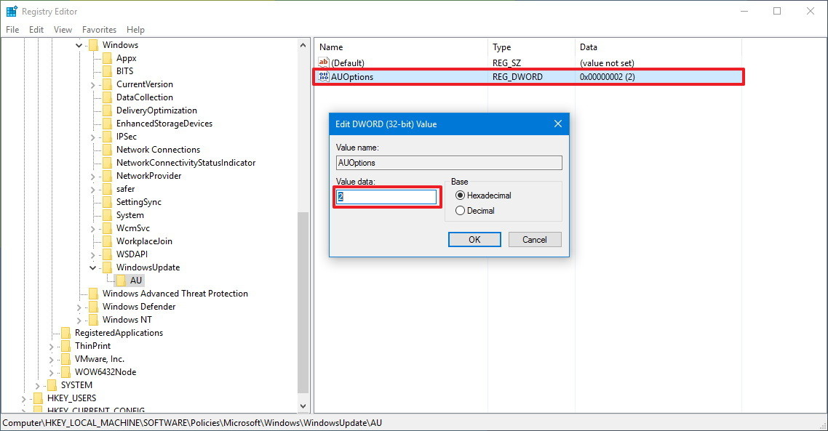Open the Favorites menu
Image resolution: width=828 pixels, height=431 pixels.
pyautogui.click(x=99, y=30)
